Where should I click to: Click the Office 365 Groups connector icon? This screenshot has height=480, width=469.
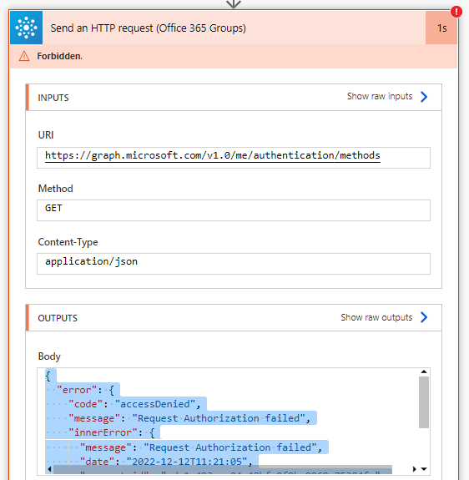(x=27, y=28)
